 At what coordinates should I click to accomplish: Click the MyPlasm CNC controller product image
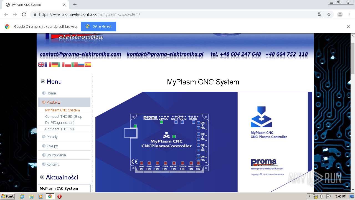pyautogui.click(x=204, y=142)
